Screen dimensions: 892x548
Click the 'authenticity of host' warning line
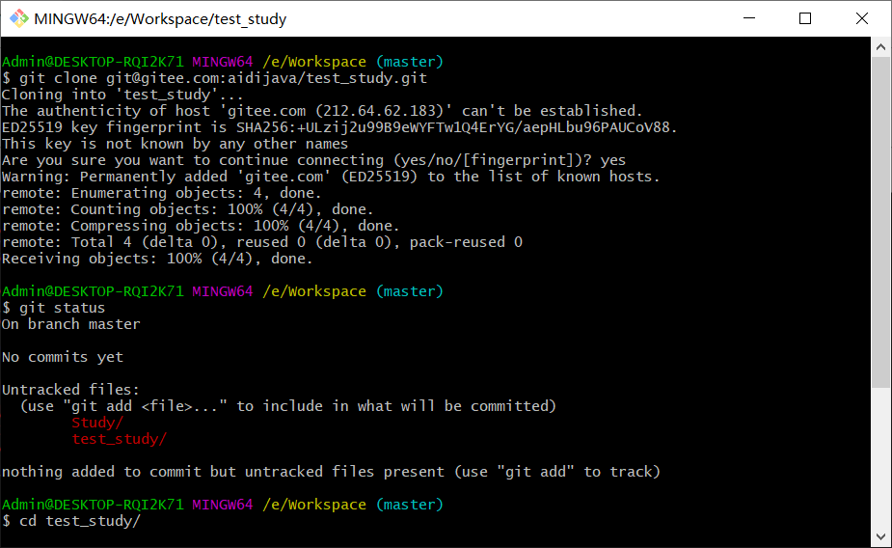click(322, 111)
